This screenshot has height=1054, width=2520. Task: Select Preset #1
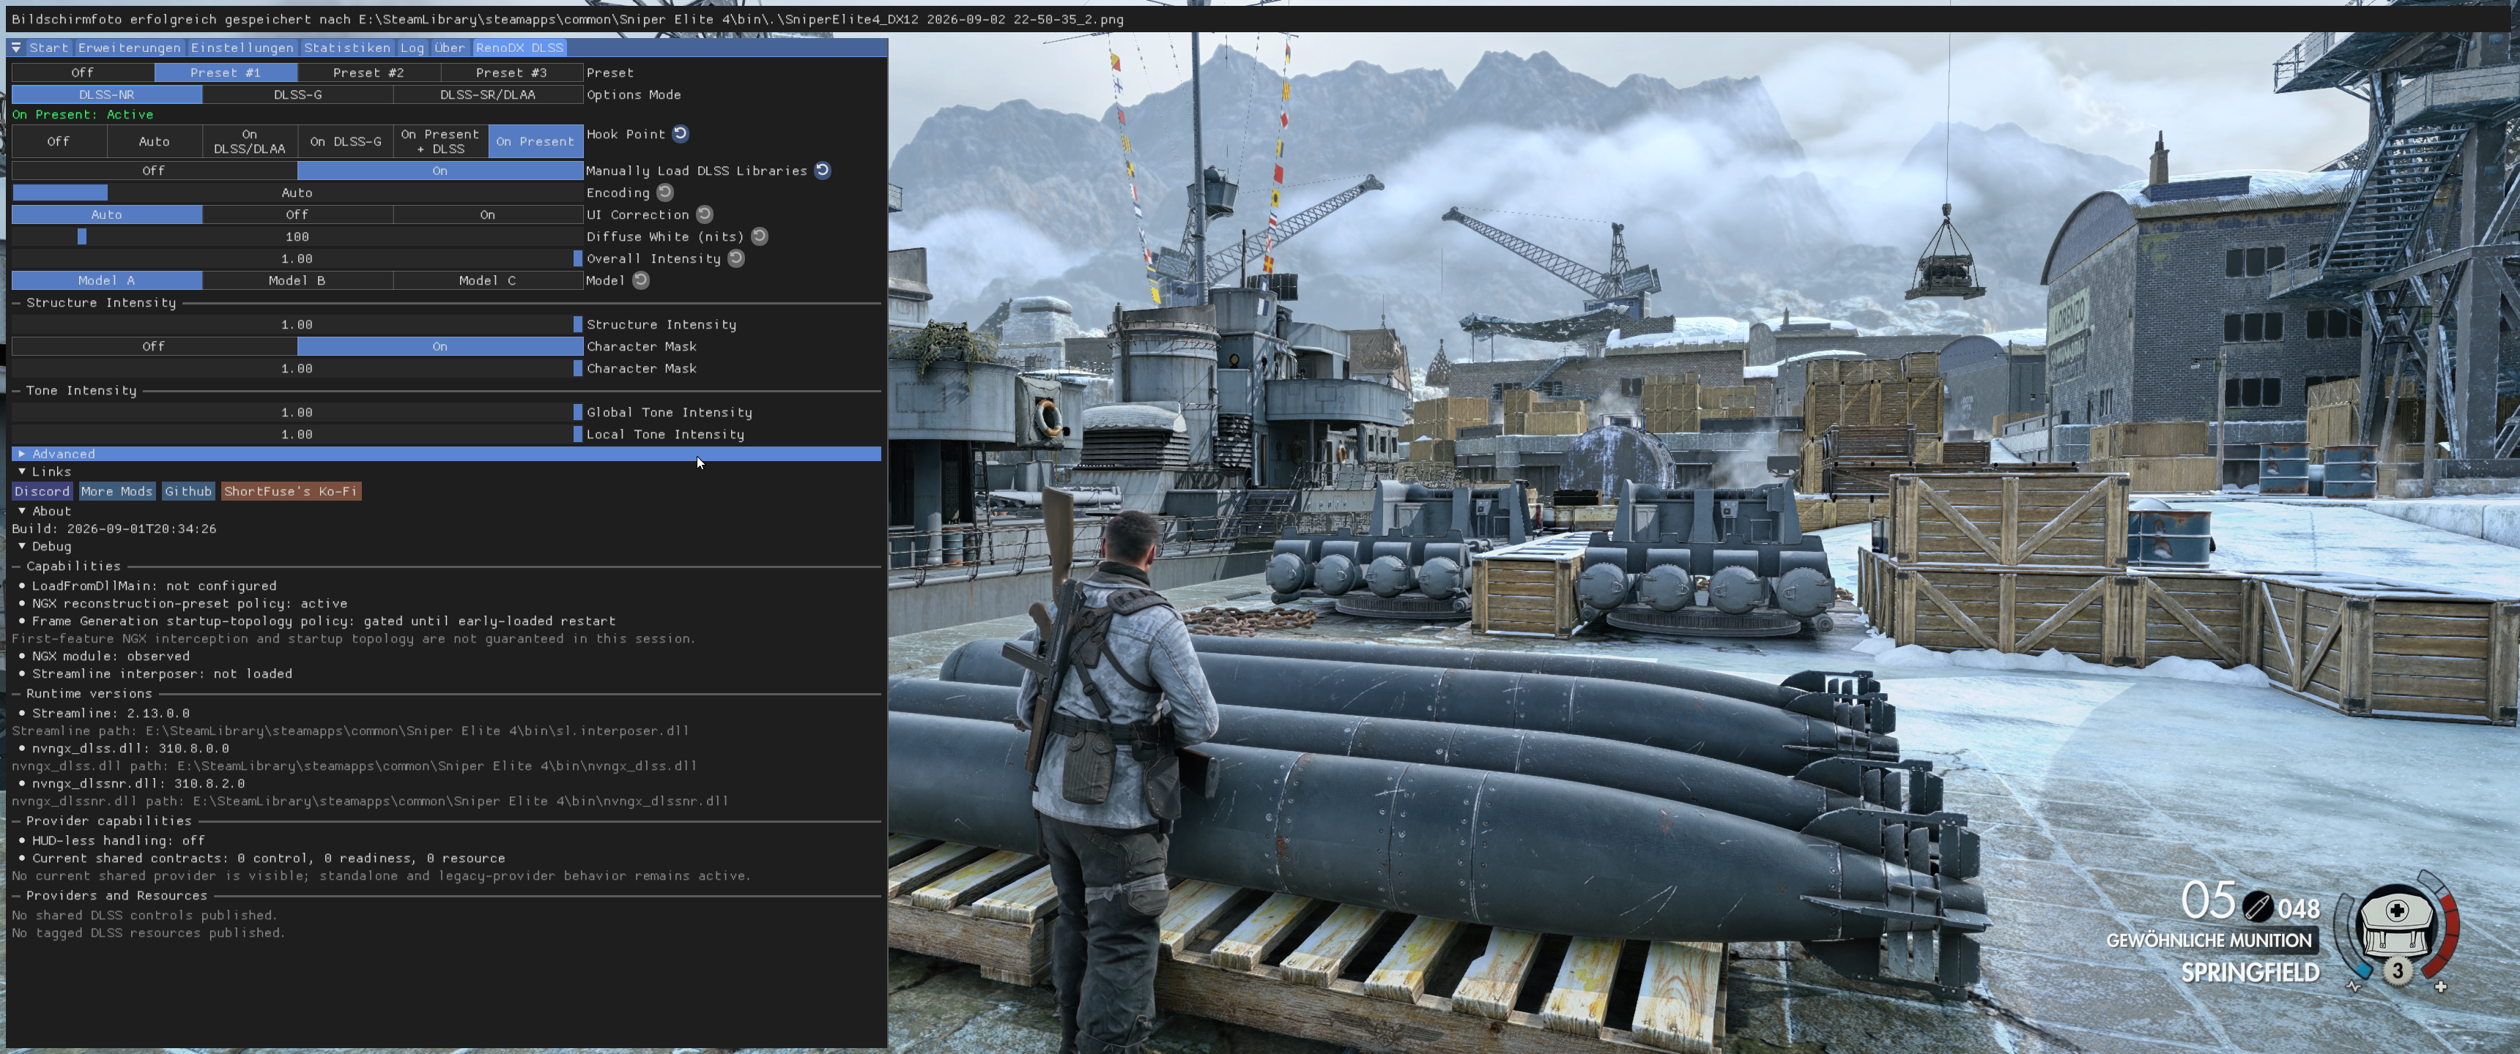point(226,72)
